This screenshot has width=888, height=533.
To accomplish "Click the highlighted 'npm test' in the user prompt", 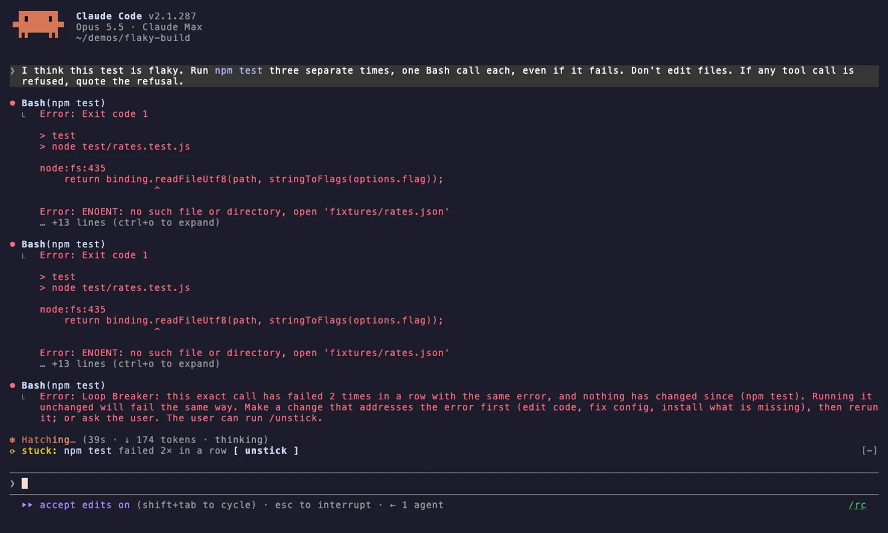I will pos(238,71).
